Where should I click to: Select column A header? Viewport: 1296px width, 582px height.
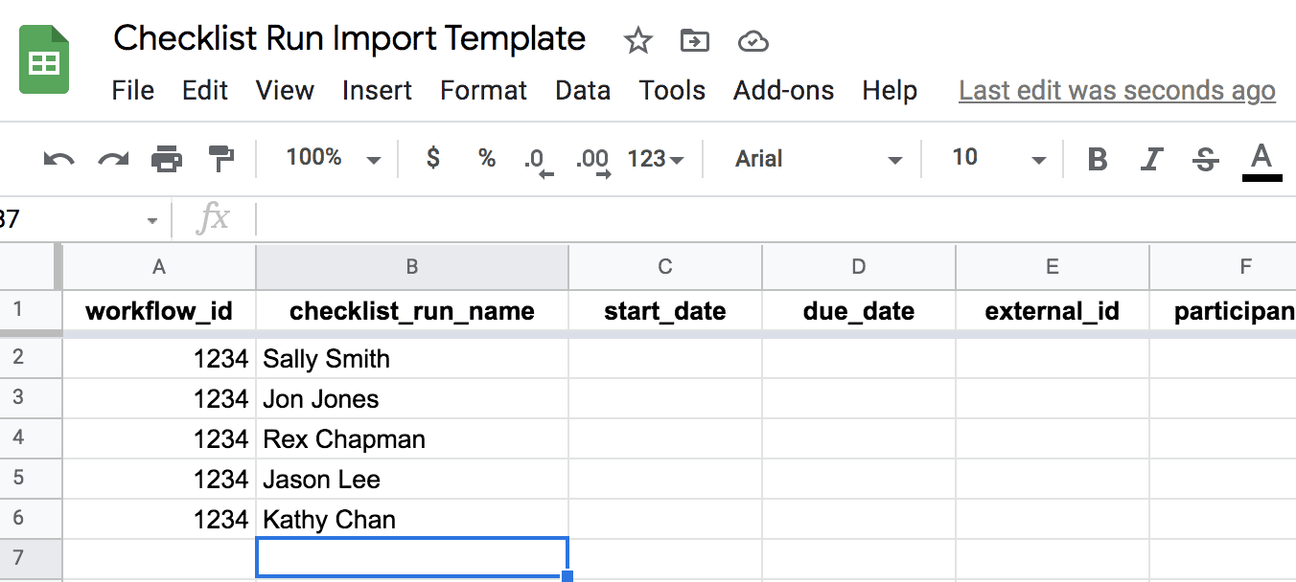click(159, 267)
